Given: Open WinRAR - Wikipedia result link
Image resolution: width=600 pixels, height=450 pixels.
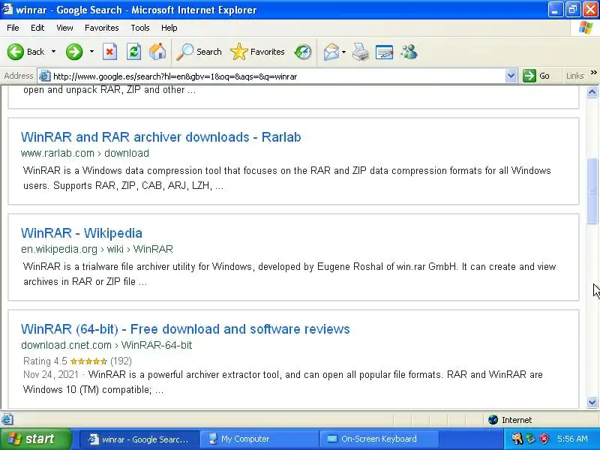Looking at the screenshot, I should (x=82, y=233).
